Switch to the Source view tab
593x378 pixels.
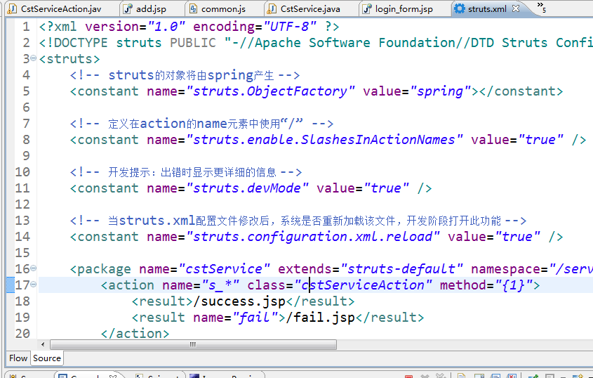[47, 358]
